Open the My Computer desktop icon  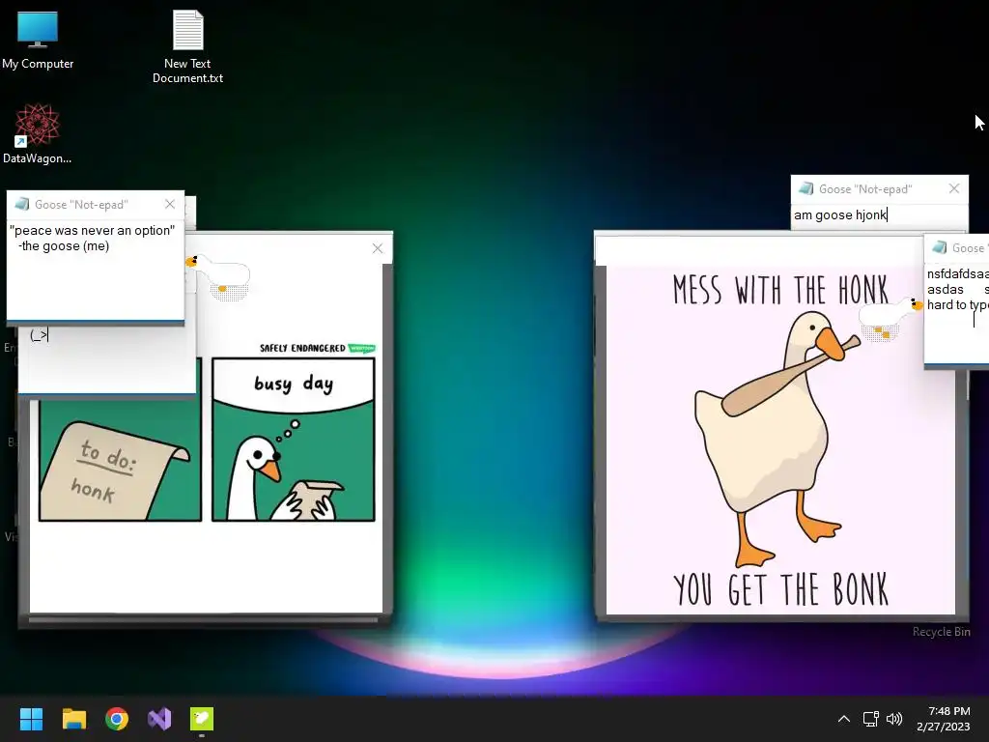[x=38, y=39]
